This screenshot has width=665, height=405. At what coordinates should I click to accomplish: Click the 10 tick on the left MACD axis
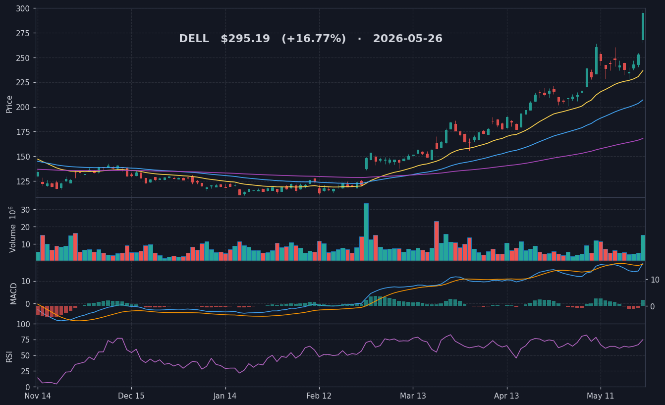[x=26, y=282]
